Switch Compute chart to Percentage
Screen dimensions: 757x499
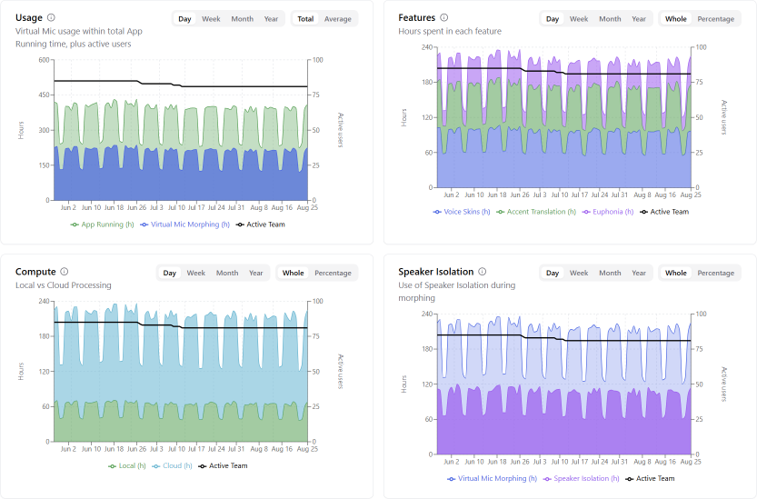334,273
